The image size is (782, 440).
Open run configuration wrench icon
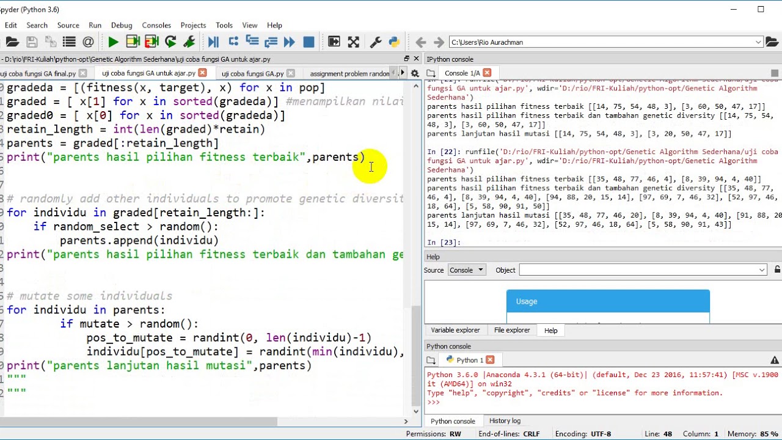click(x=189, y=42)
